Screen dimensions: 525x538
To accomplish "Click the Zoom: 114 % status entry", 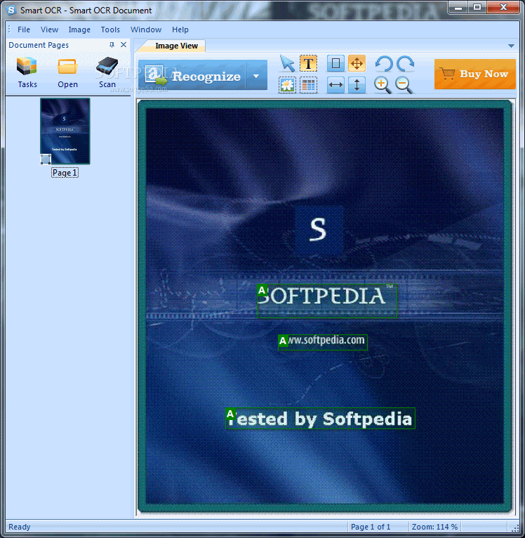I will pos(434,527).
